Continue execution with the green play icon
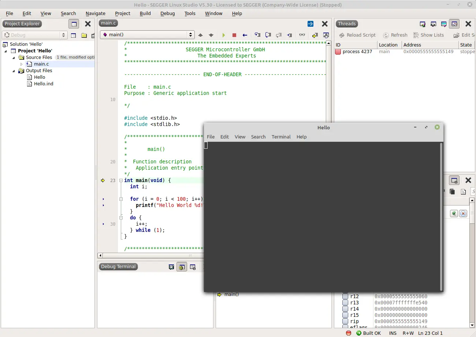The width and height of the screenshot is (476, 337). 224,35
